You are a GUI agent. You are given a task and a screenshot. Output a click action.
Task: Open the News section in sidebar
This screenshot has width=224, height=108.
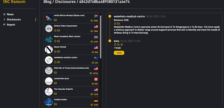point(10,14)
